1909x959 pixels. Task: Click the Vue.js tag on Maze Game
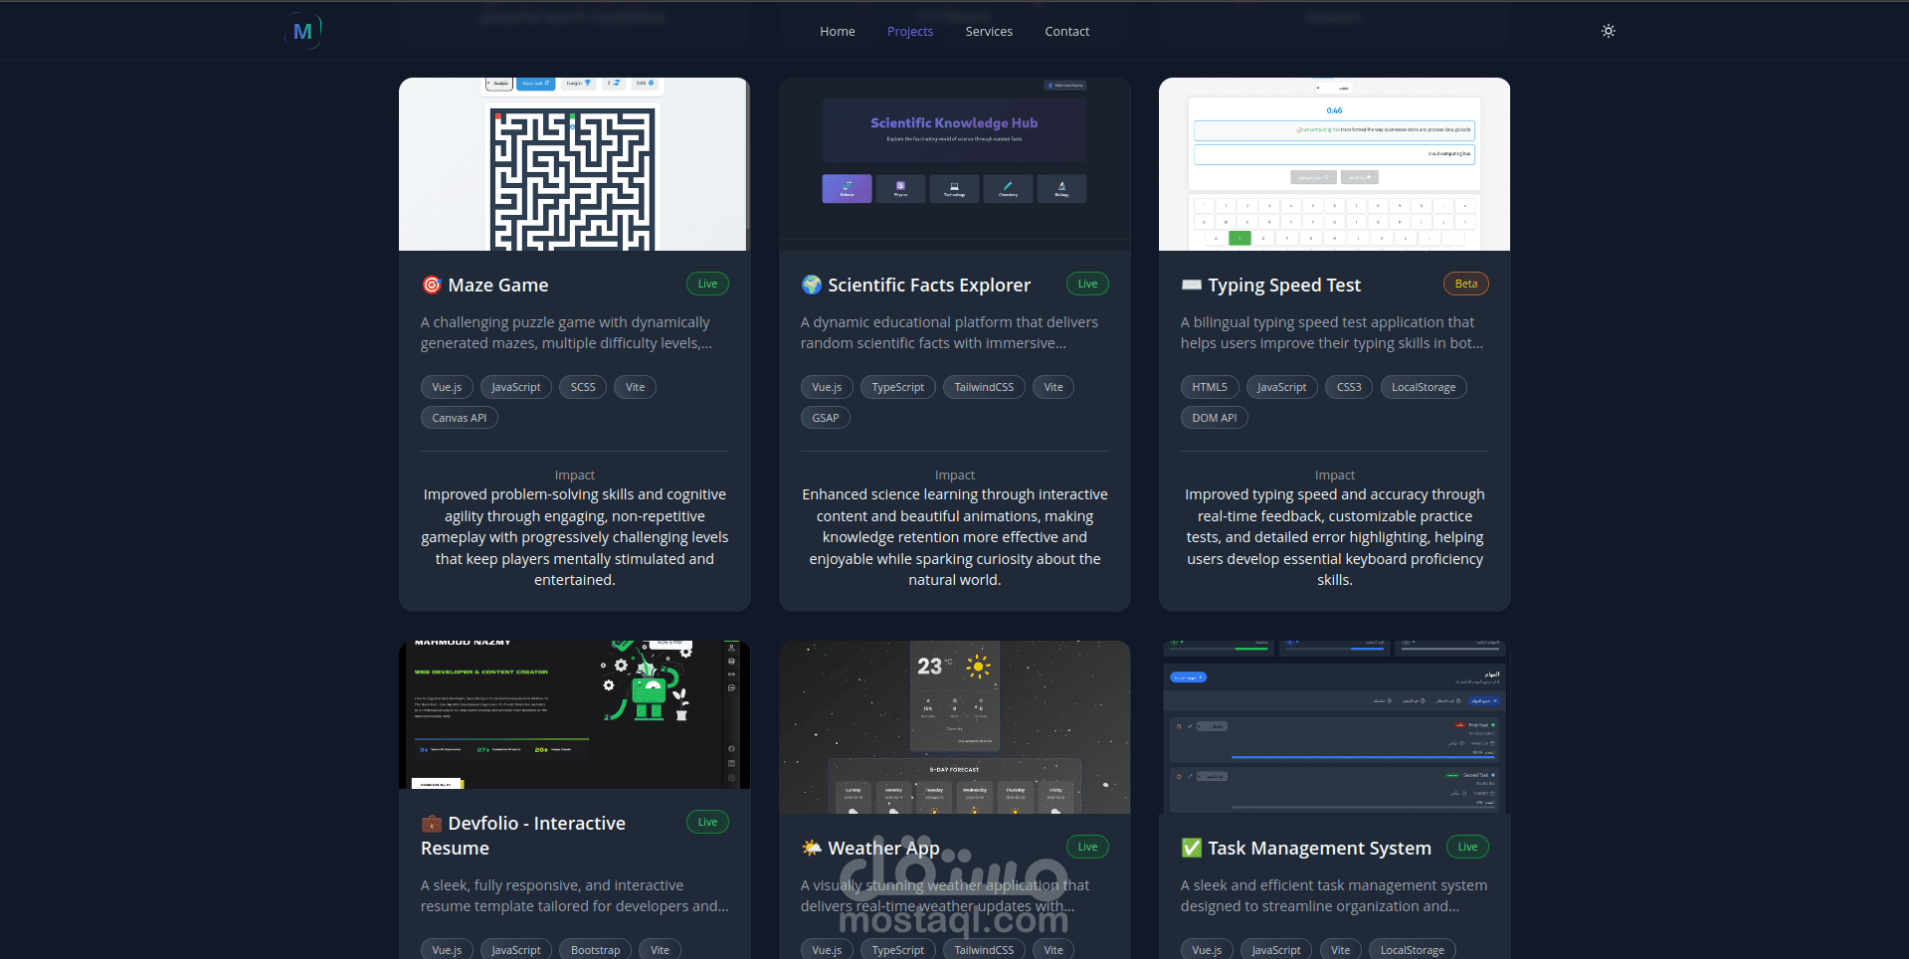(447, 388)
